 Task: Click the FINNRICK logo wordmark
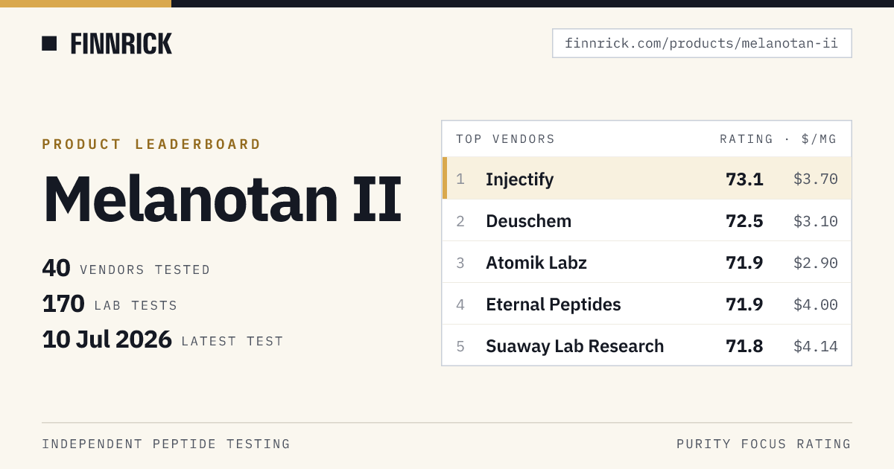pyautogui.click(x=121, y=44)
